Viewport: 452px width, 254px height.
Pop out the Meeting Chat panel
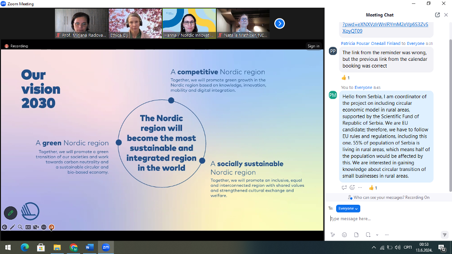coord(437,15)
